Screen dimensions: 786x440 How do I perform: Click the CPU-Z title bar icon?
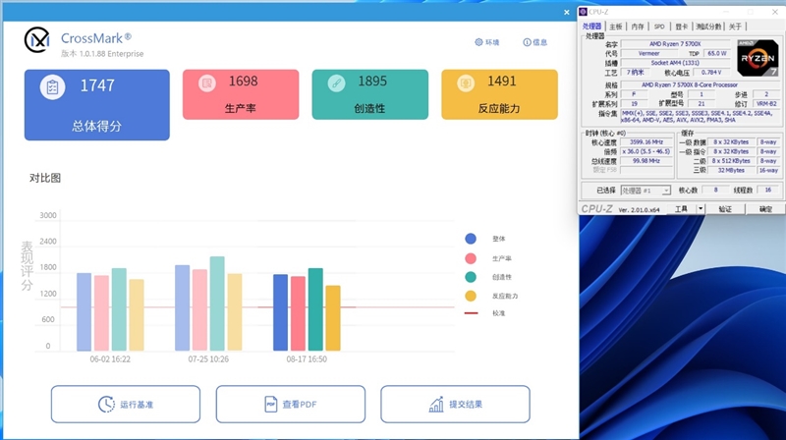coord(583,12)
